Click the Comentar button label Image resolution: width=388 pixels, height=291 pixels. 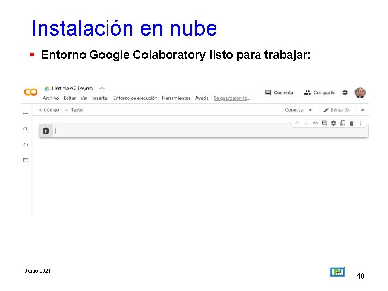click(284, 92)
